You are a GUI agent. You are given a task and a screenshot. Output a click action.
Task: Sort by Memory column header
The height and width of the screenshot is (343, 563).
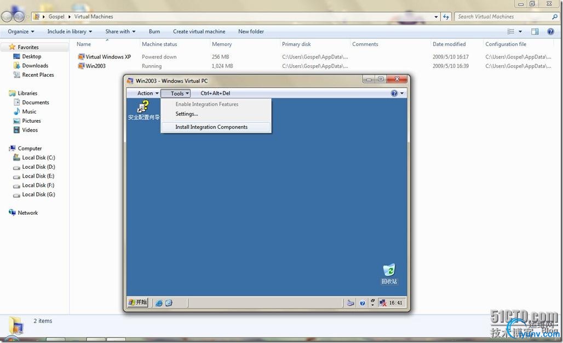coord(222,44)
